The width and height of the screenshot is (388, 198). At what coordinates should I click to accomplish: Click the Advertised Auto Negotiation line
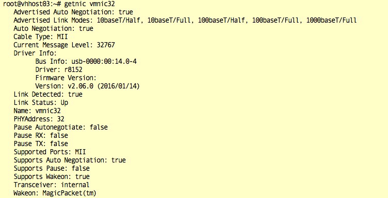pos(73,12)
